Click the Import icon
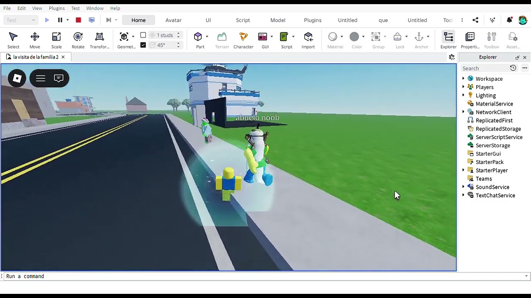 (308, 41)
